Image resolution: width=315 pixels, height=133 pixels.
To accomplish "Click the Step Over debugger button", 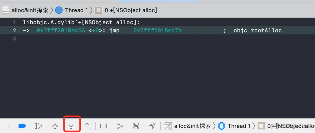I will pos(55,126).
